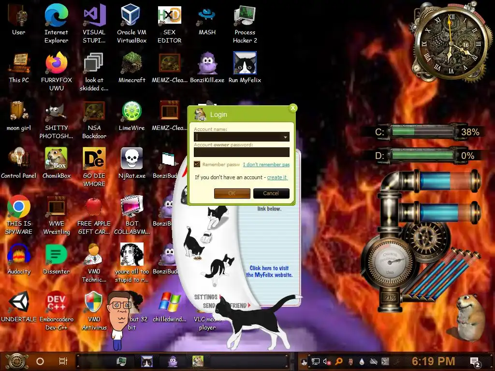Viewport: 495px width, 371px height.
Task: Click the steampunk Start button
Action: tap(17, 361)
